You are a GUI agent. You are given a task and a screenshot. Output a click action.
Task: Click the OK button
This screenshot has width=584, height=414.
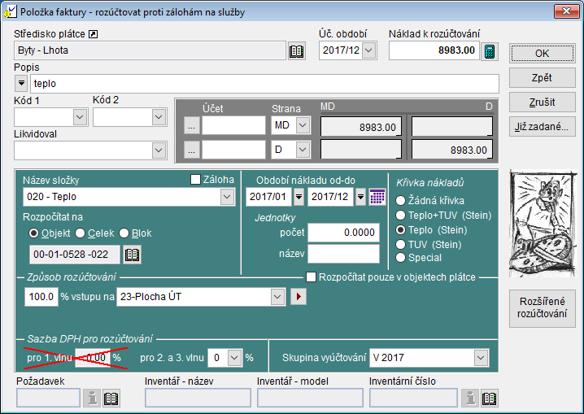542,53
